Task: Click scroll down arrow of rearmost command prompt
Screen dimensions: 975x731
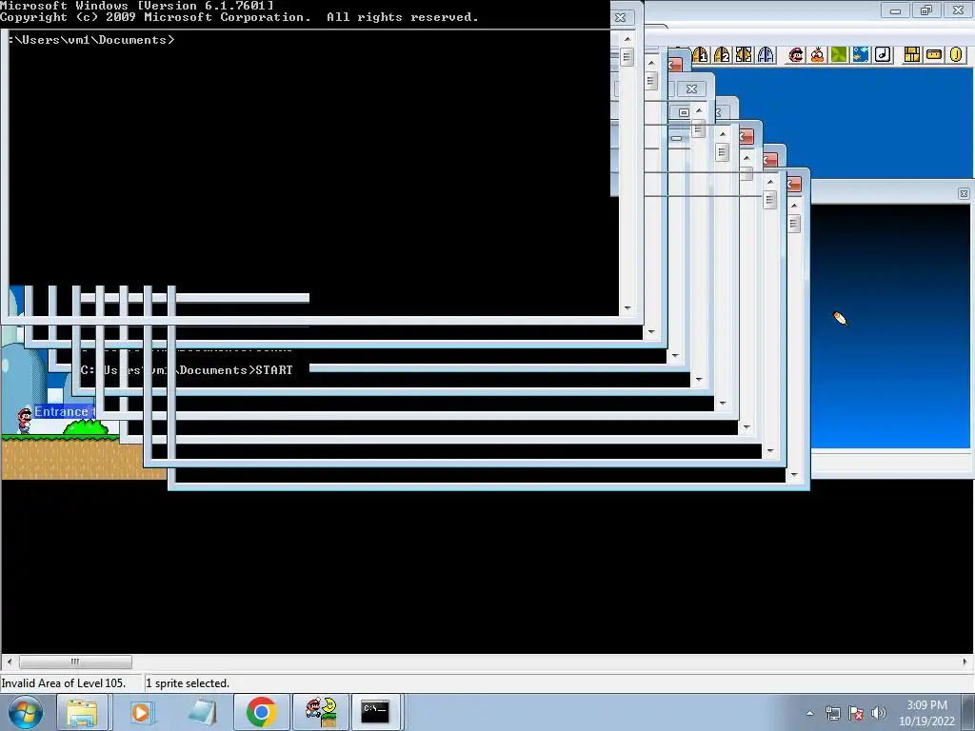Action: click(794, 475)
